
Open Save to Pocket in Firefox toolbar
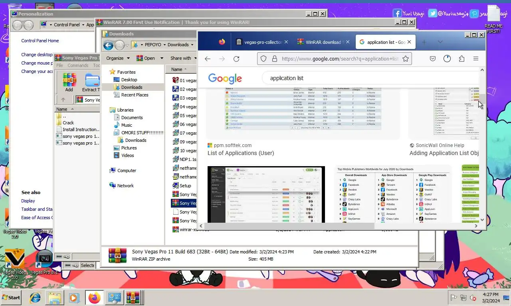point(433,59)
